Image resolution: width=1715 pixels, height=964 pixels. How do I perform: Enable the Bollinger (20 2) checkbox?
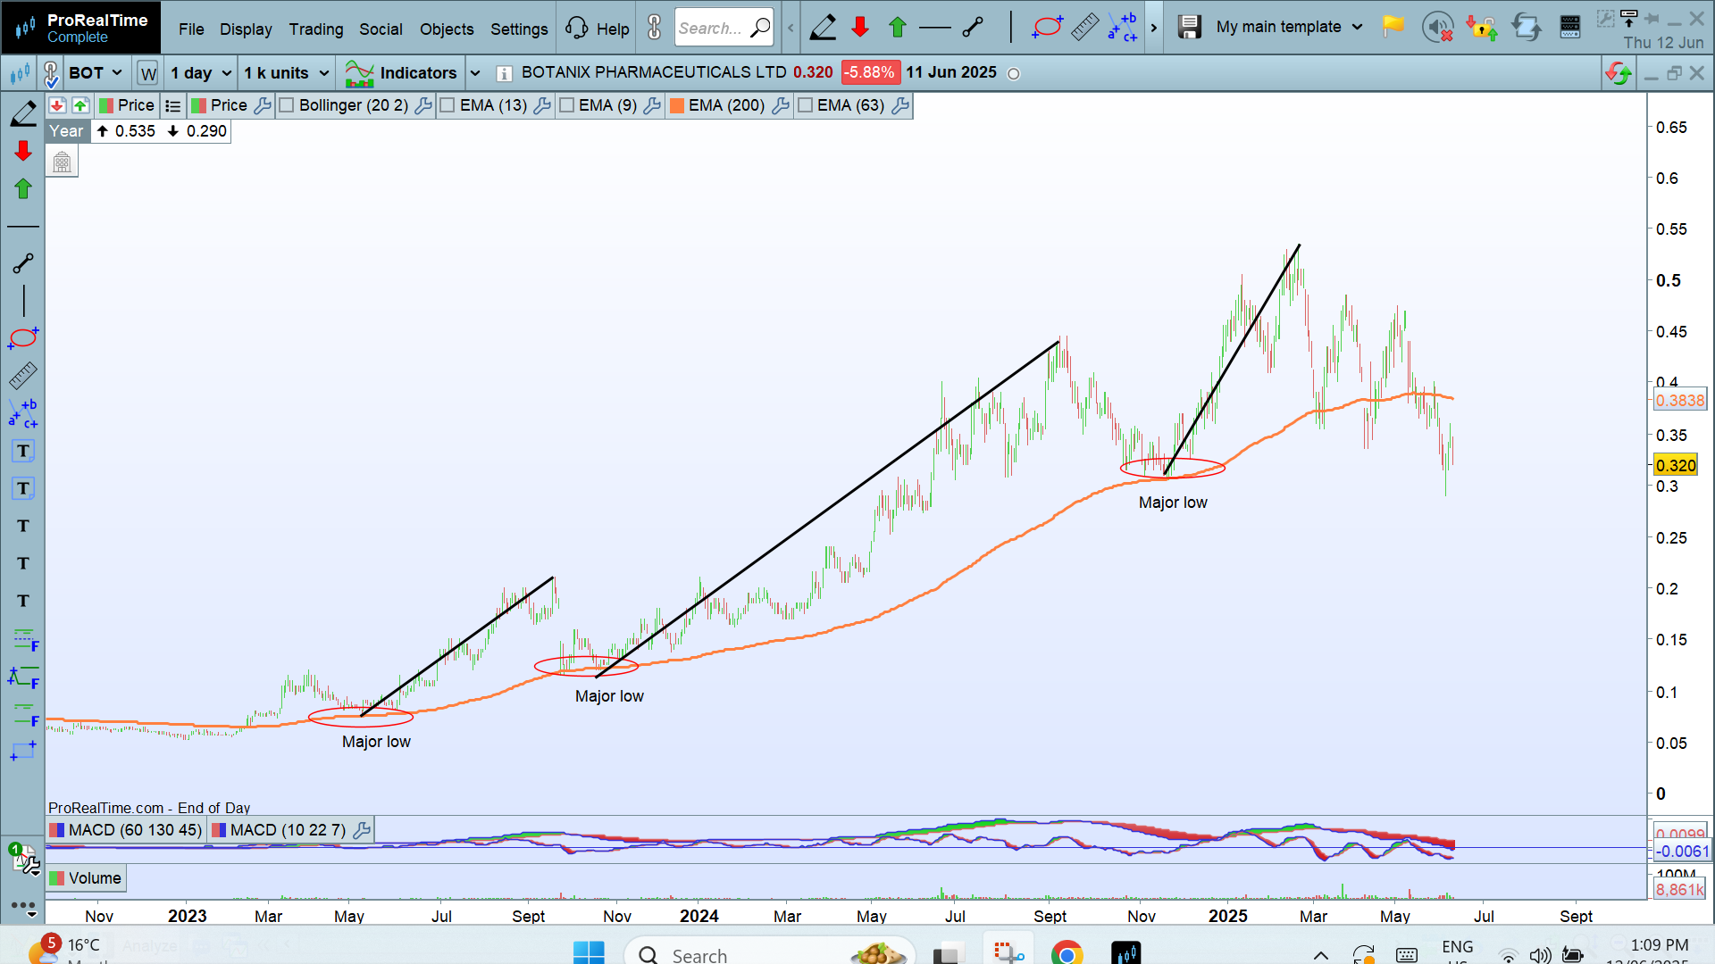(287, 105)
